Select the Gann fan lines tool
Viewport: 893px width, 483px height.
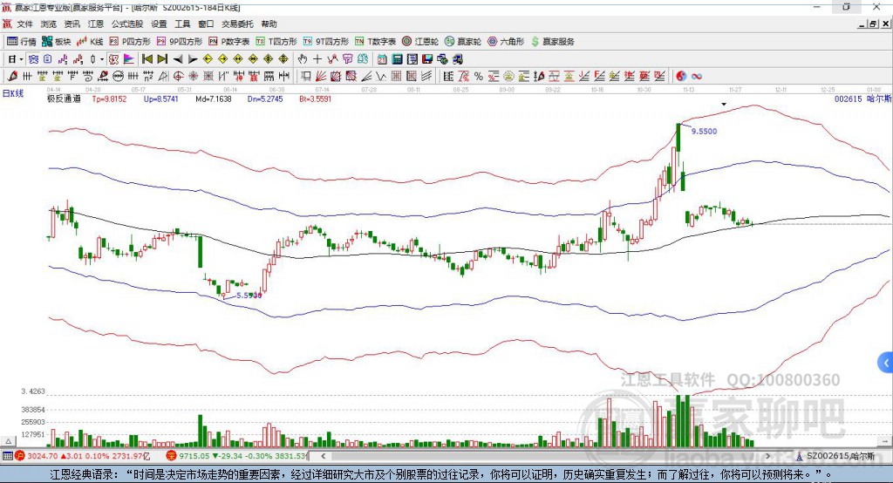point(321,77)
